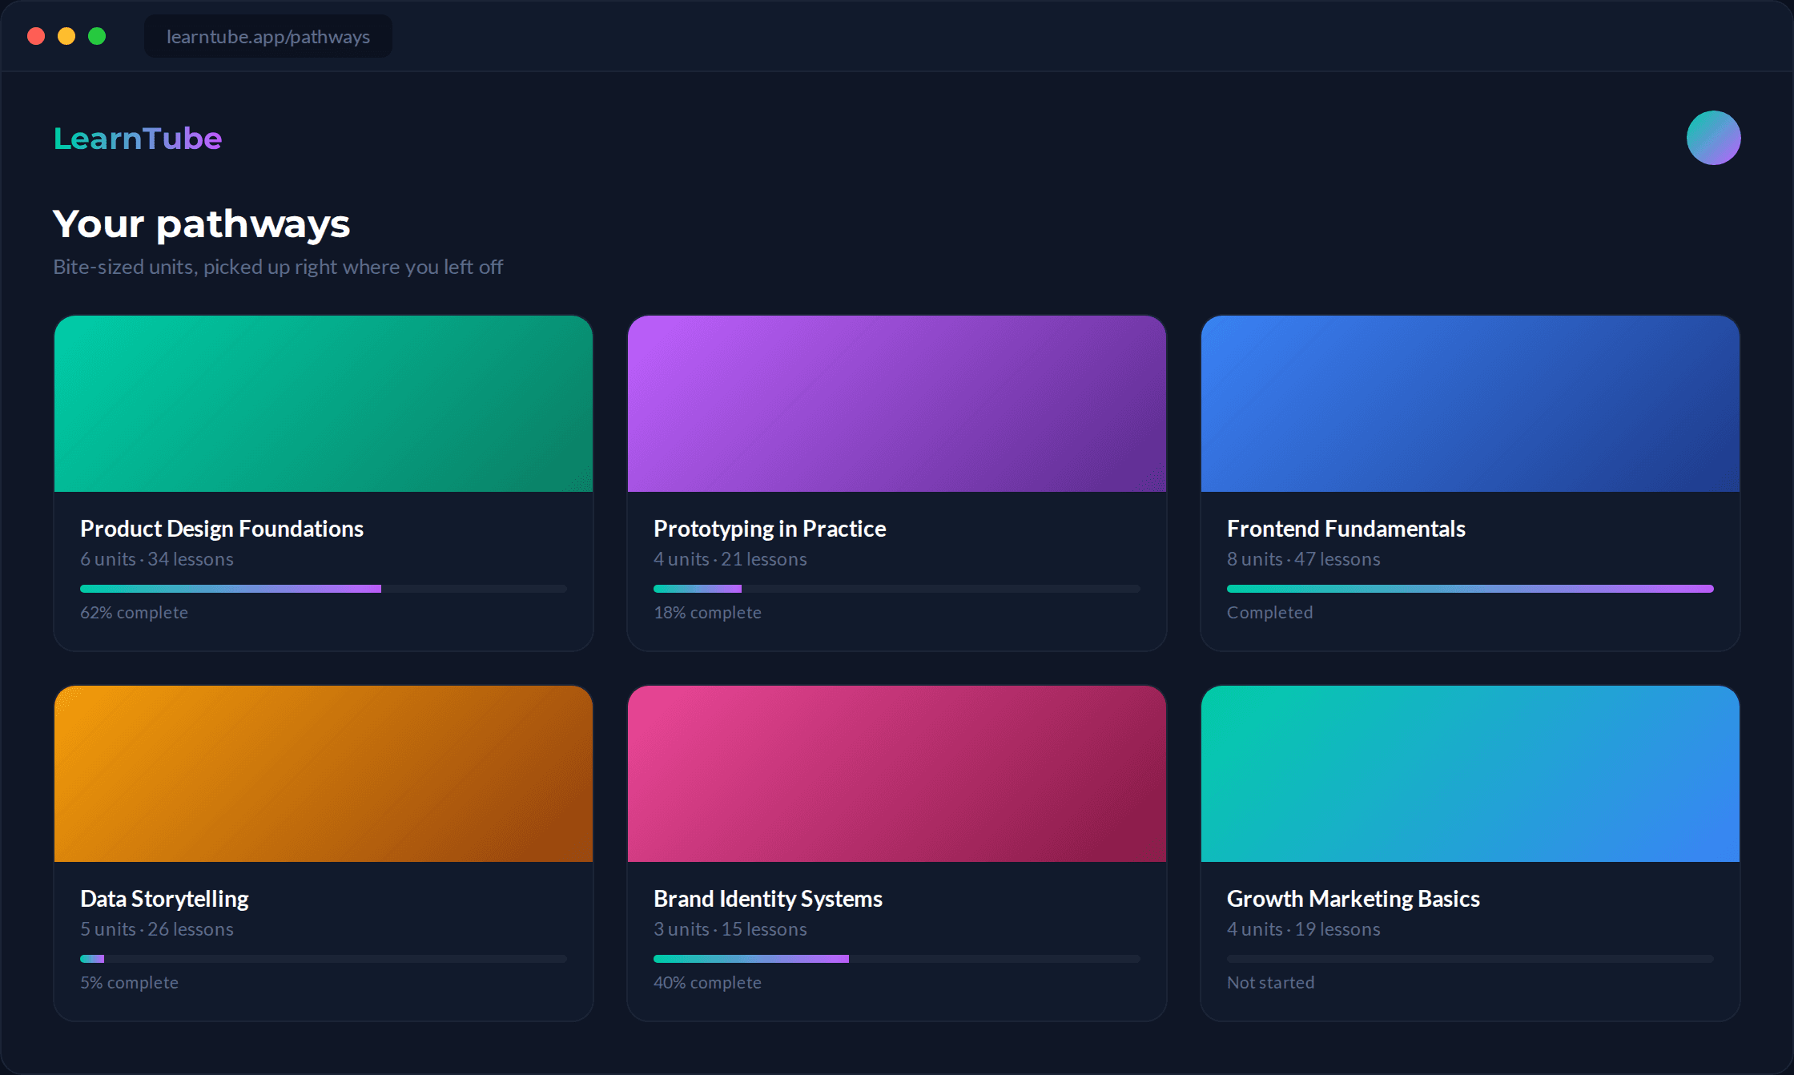The width and height of the screenshot is (1794, 1075).
Task: Open the Prototyping in Practice thumbnail
Action: 897,404
